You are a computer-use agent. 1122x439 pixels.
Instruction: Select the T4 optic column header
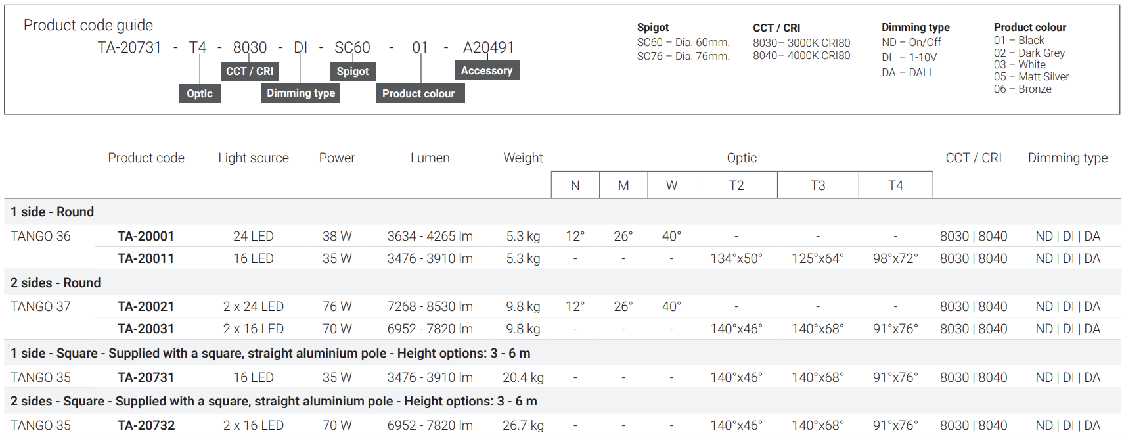coord(895,185)
